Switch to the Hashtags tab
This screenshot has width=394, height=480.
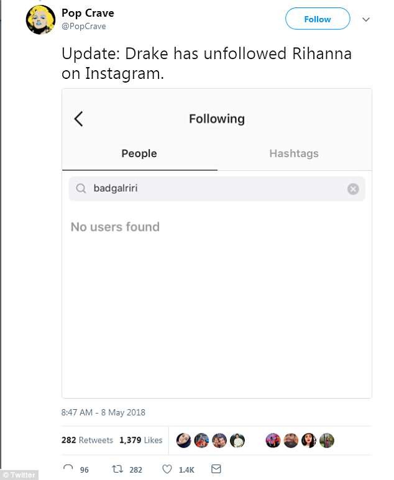click(294, 153)
